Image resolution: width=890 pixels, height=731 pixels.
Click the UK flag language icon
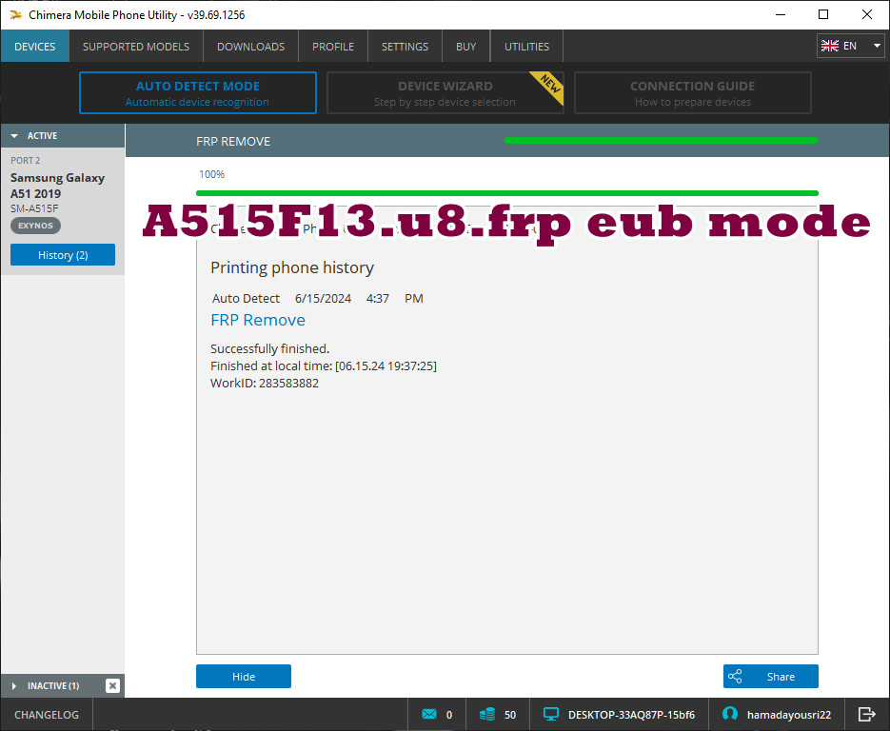click(829, 46)
